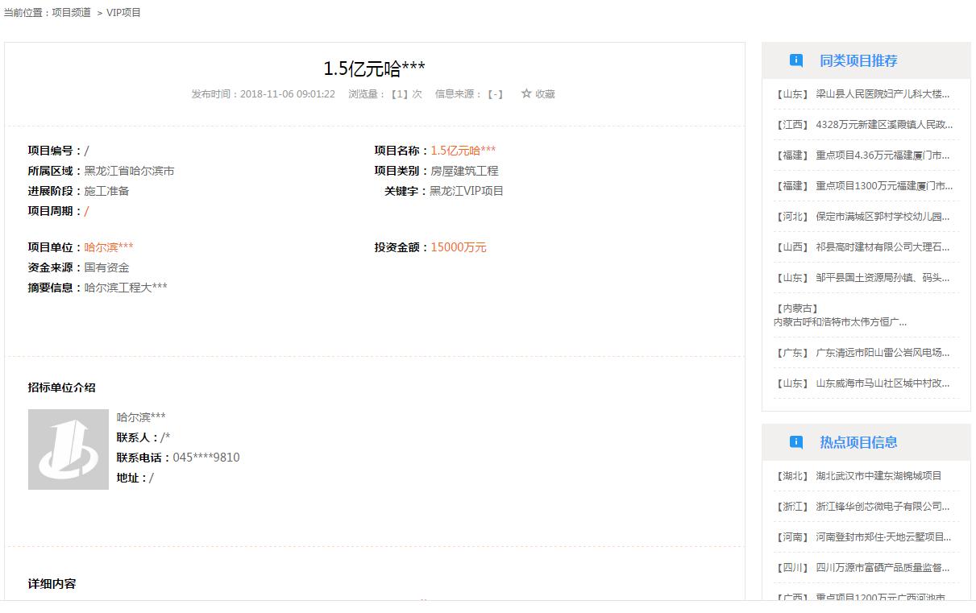Screen dimensions: 976x613
Task: Click the publish time 2018-11-06 09:01:22
Action: pyautogui.click(x=288, y=93)
